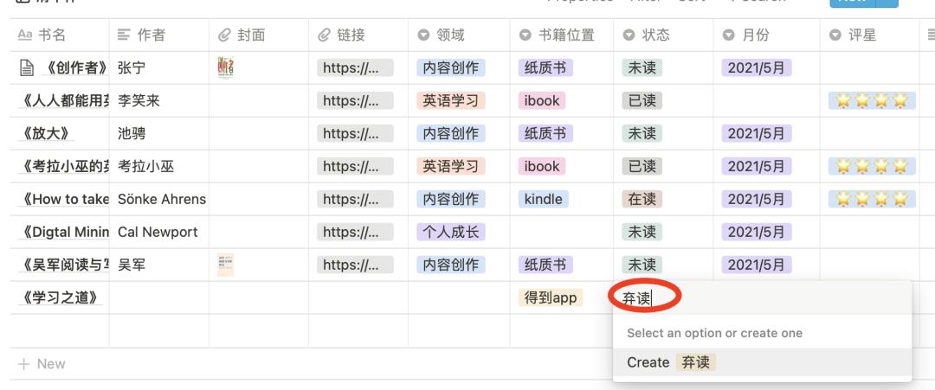Viewport: 935px width, 390px height.
Task: Click the author cell Sönke Ahrens
Action: [159, 199]
